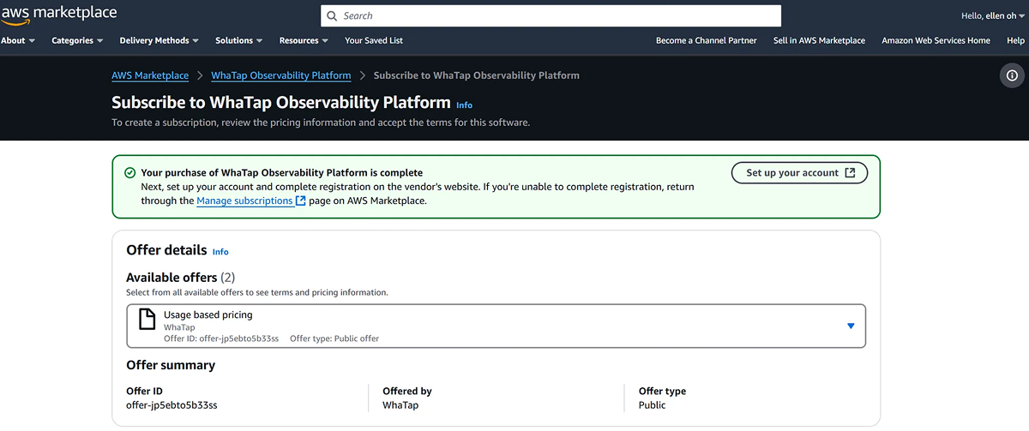Expand the Resources menu
Screen dimensions: 1029x431
tap(304, 40)
